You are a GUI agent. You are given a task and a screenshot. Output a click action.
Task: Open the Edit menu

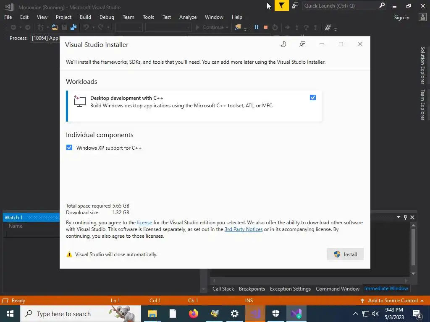tap(24, 17)
